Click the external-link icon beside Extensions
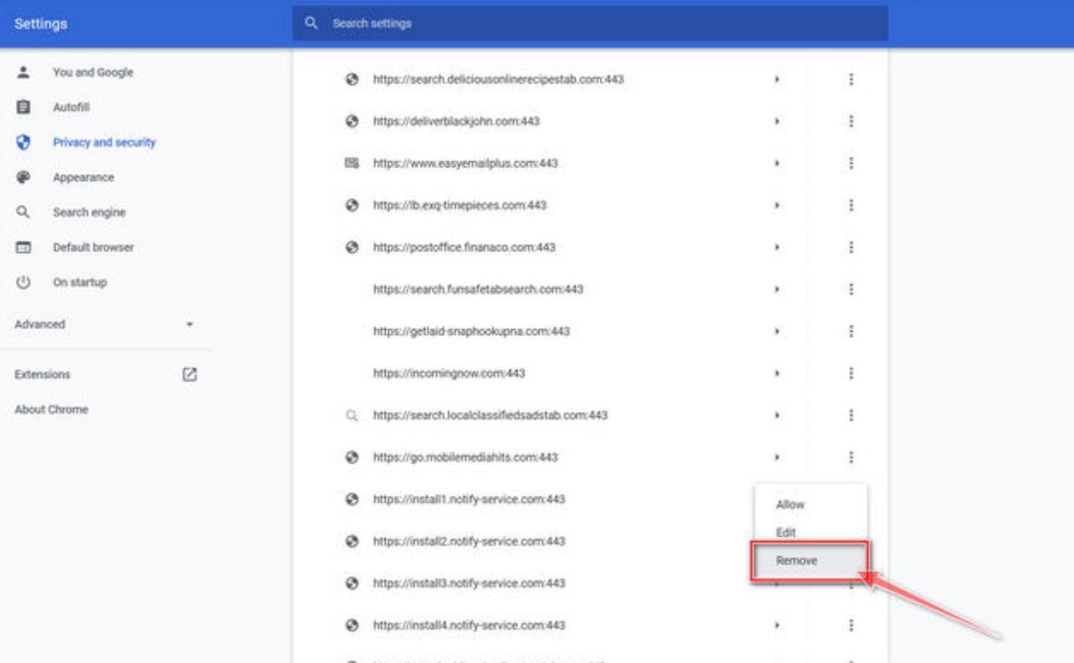This screenshot has width=1074, height=663. [189, 374]
